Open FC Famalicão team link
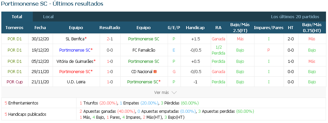The image size is (328, 123). pos(144,50)
